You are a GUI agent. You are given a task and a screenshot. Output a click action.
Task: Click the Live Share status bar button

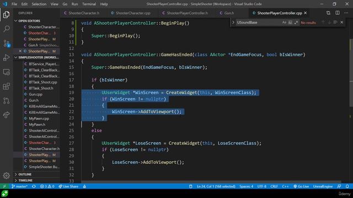pos(68,186)
